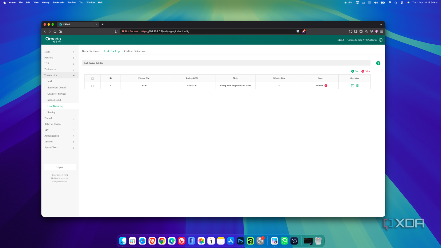The width and height of the screenshot is (441, 248).
Task: Open the tab search dropdown arrow
Action: coord(381,24)
